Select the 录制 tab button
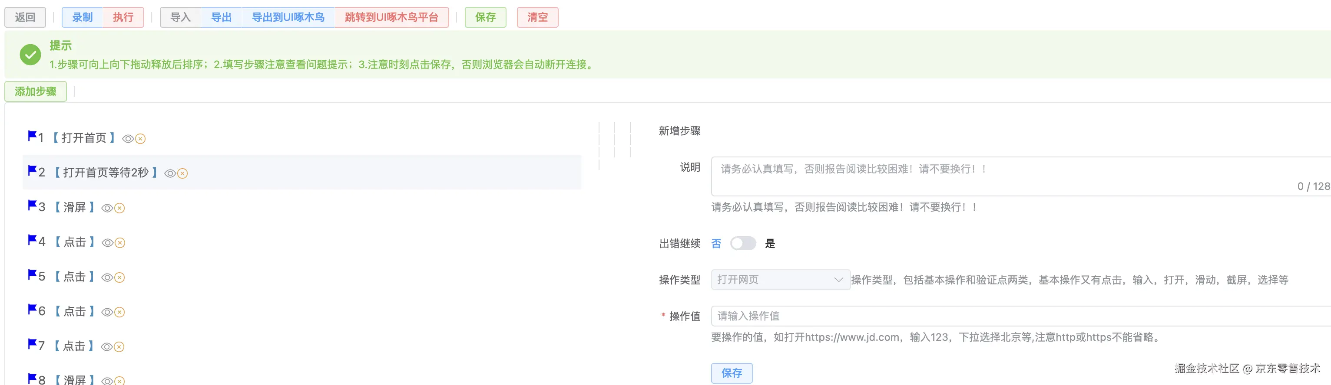The width and height of the screenshot is (1331, 385). tap(82, 17)
